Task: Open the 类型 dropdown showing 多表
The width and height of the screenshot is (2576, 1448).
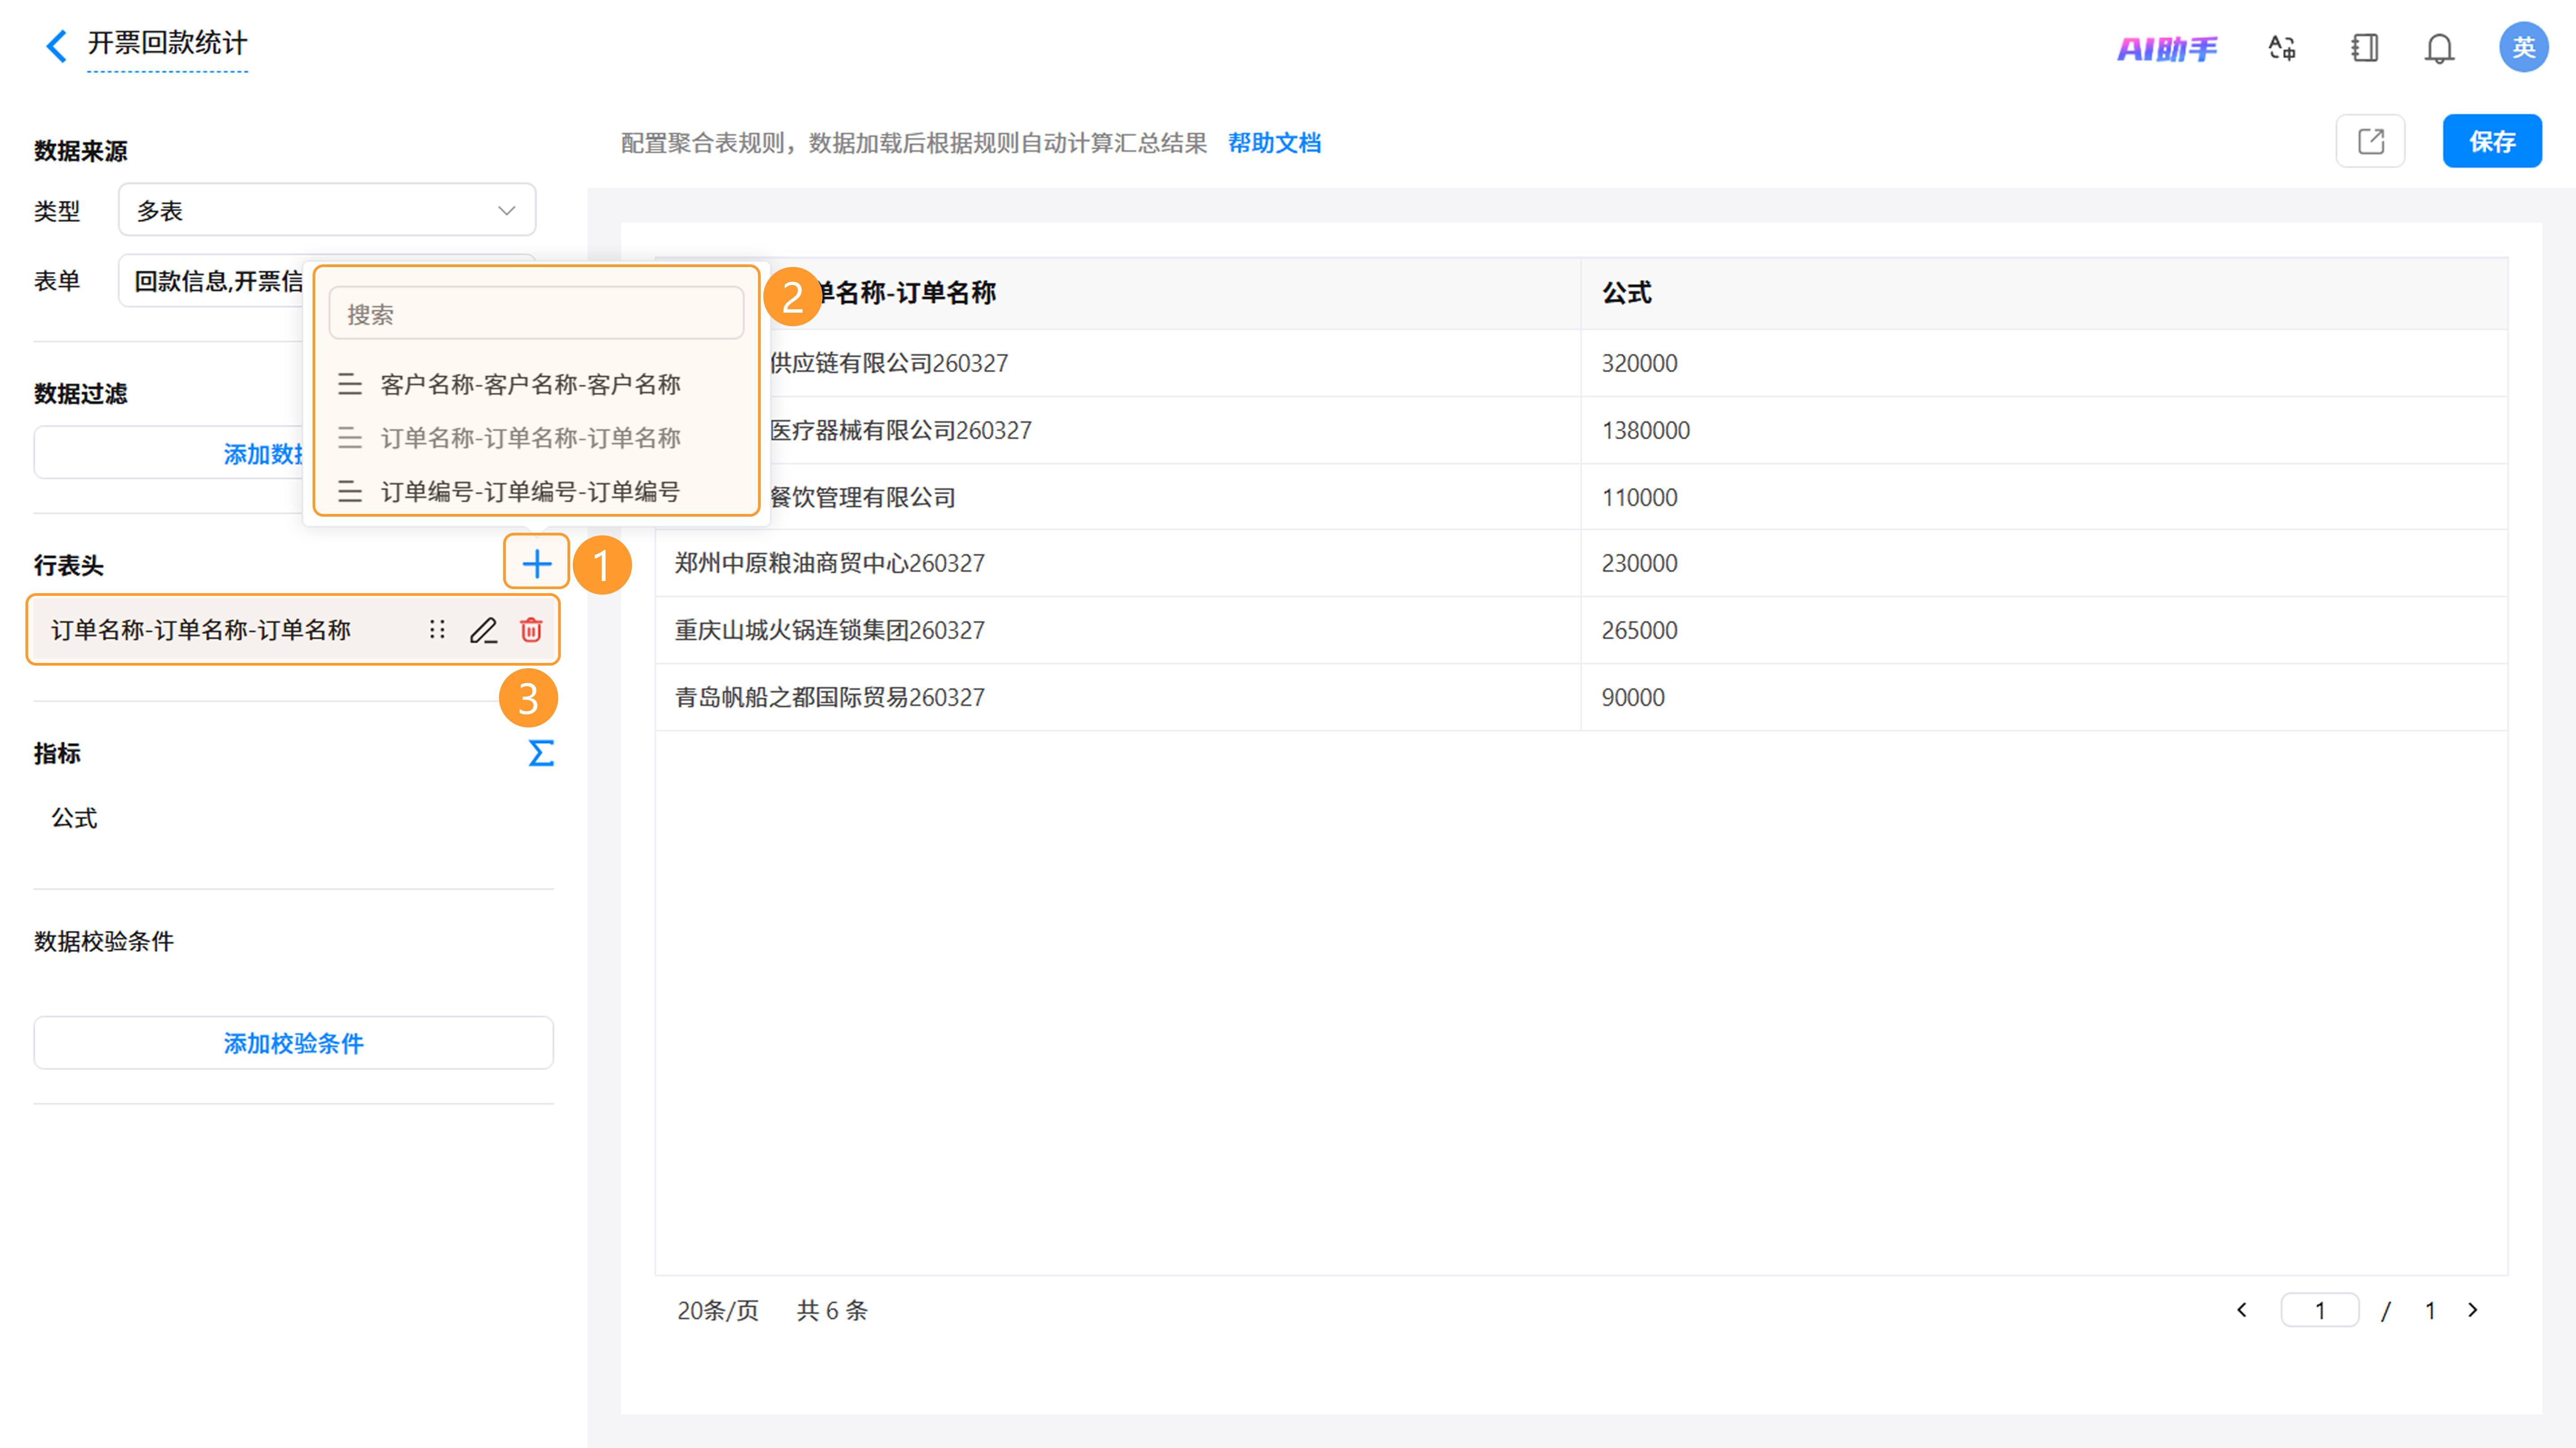Action: (327, 210)
